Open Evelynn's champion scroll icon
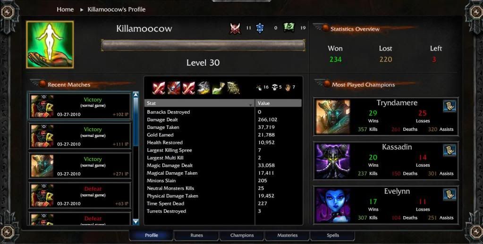483x244 pixels. click(449, 194)
